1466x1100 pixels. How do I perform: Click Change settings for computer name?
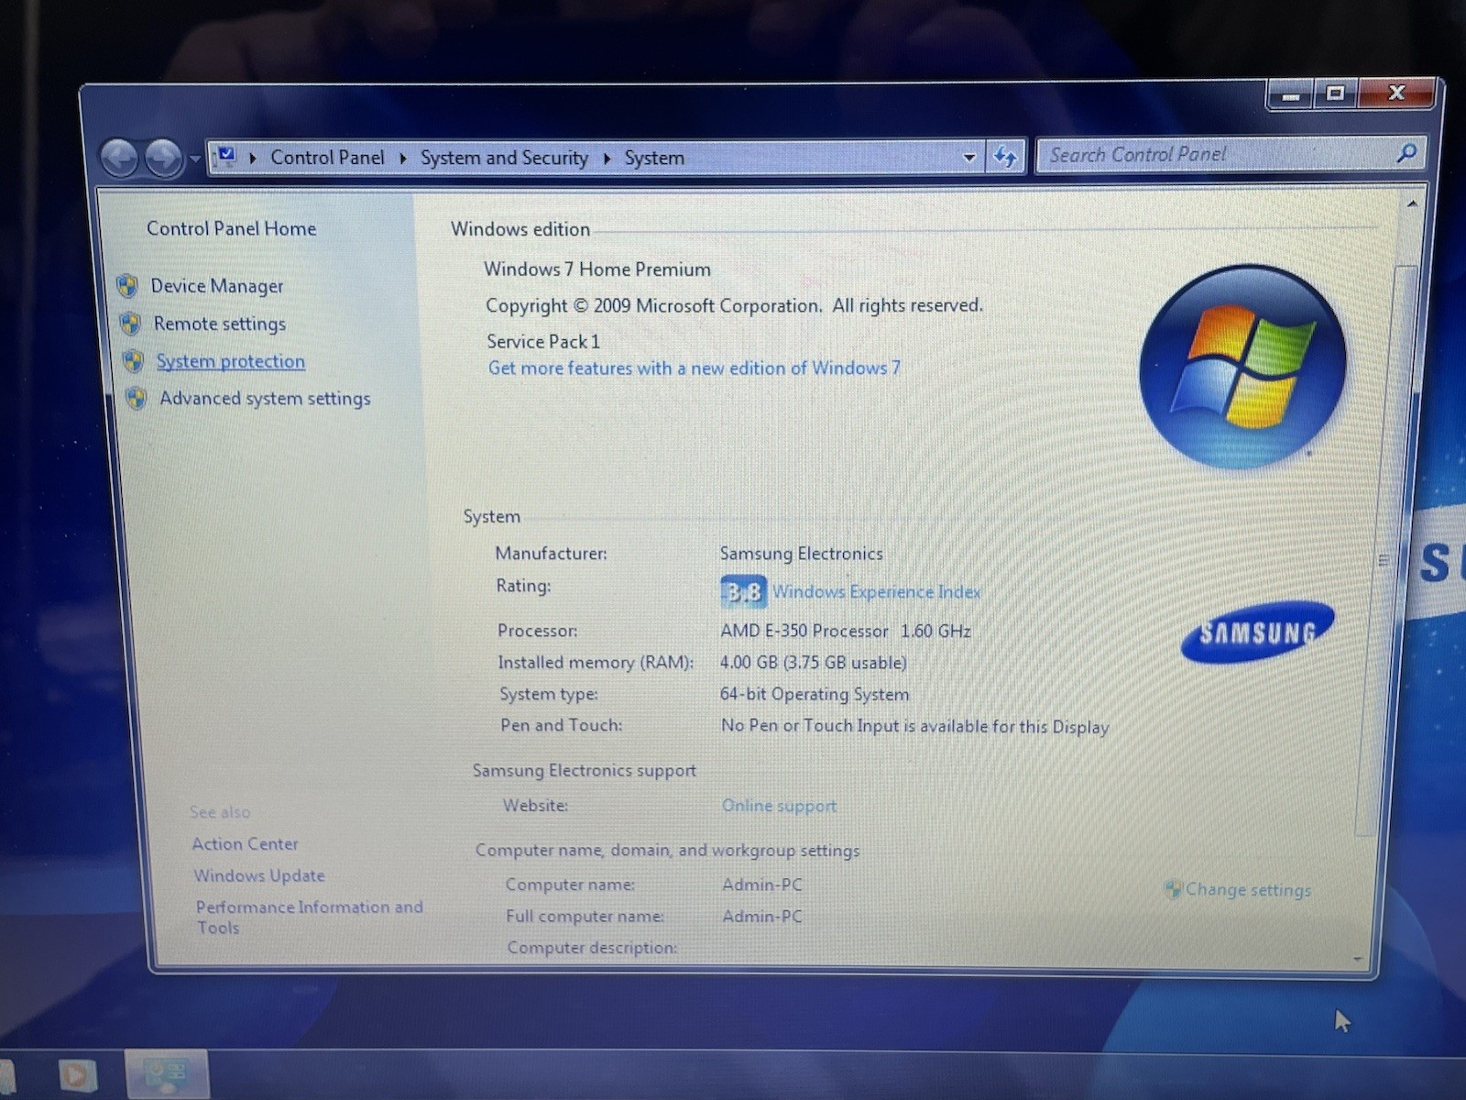(x=1248, y=889)
